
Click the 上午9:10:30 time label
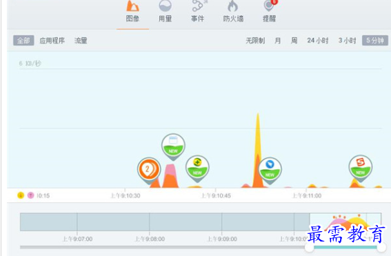[126, 195]
